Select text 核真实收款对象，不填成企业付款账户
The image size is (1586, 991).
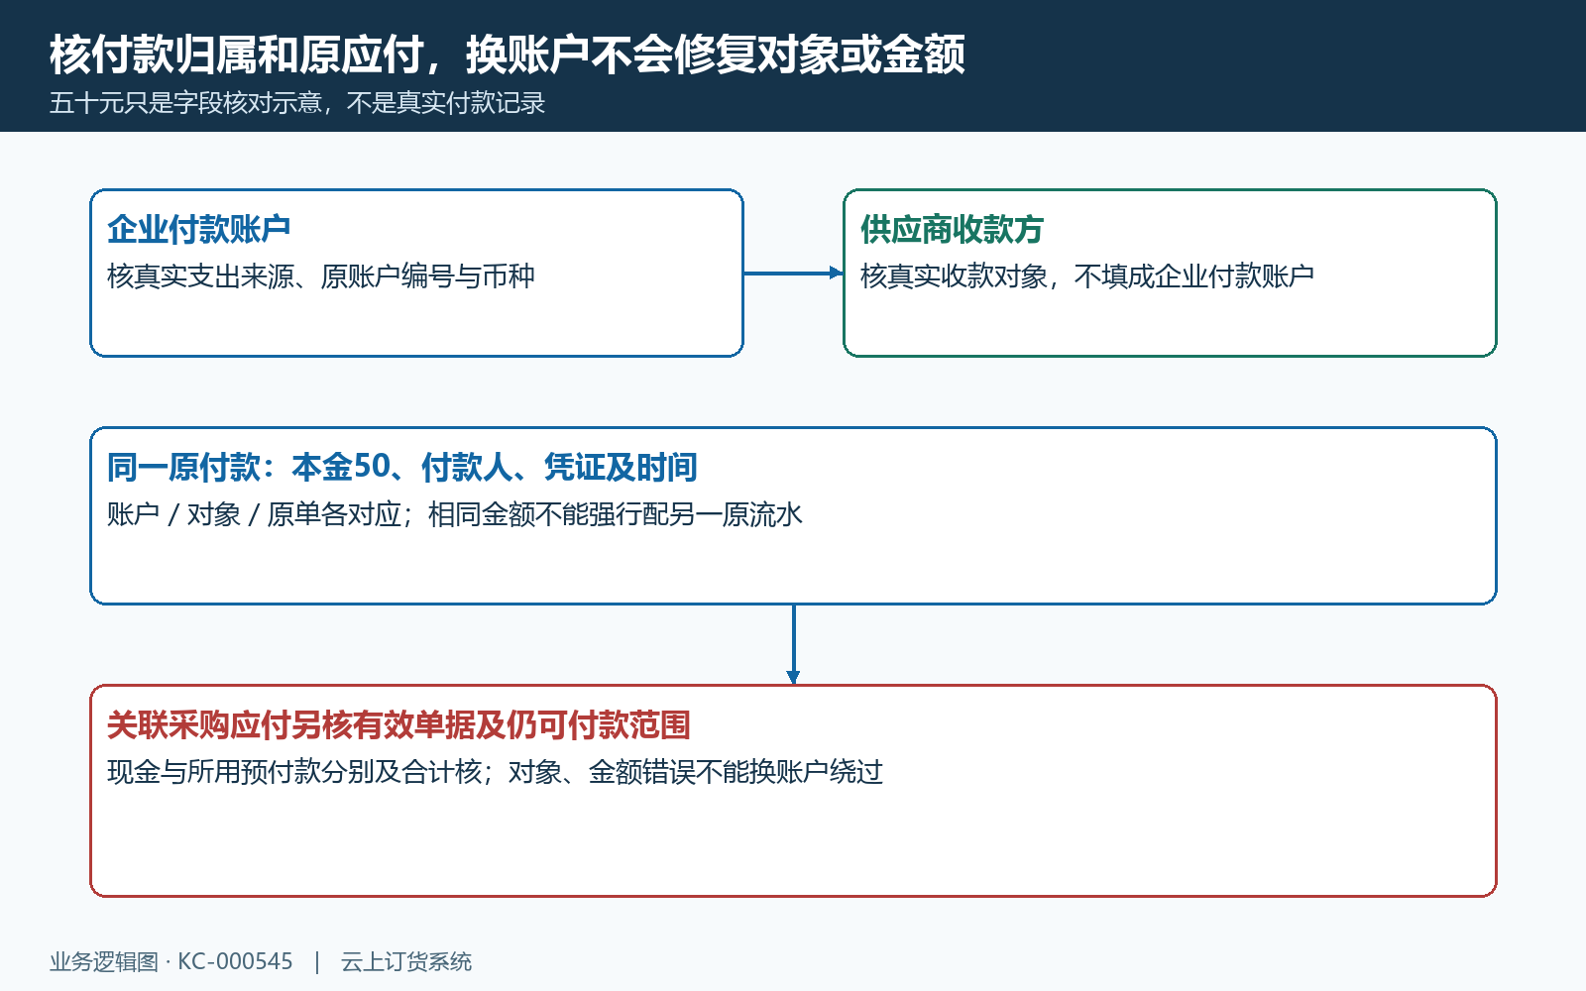click(1087, 275)
